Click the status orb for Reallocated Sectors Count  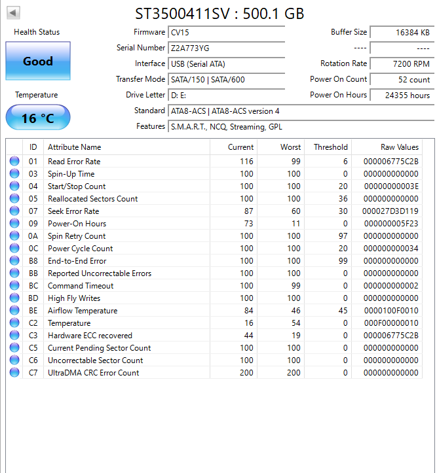coord(14,198)
